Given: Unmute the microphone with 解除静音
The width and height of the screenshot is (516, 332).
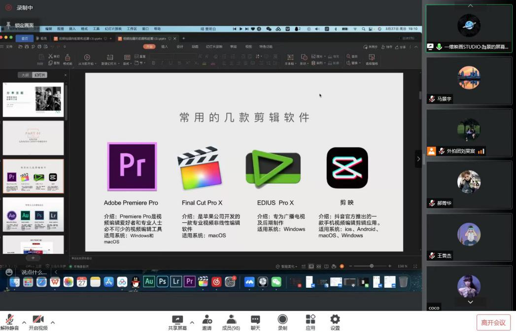Looking at the screenshot, I should click(9, 322).
